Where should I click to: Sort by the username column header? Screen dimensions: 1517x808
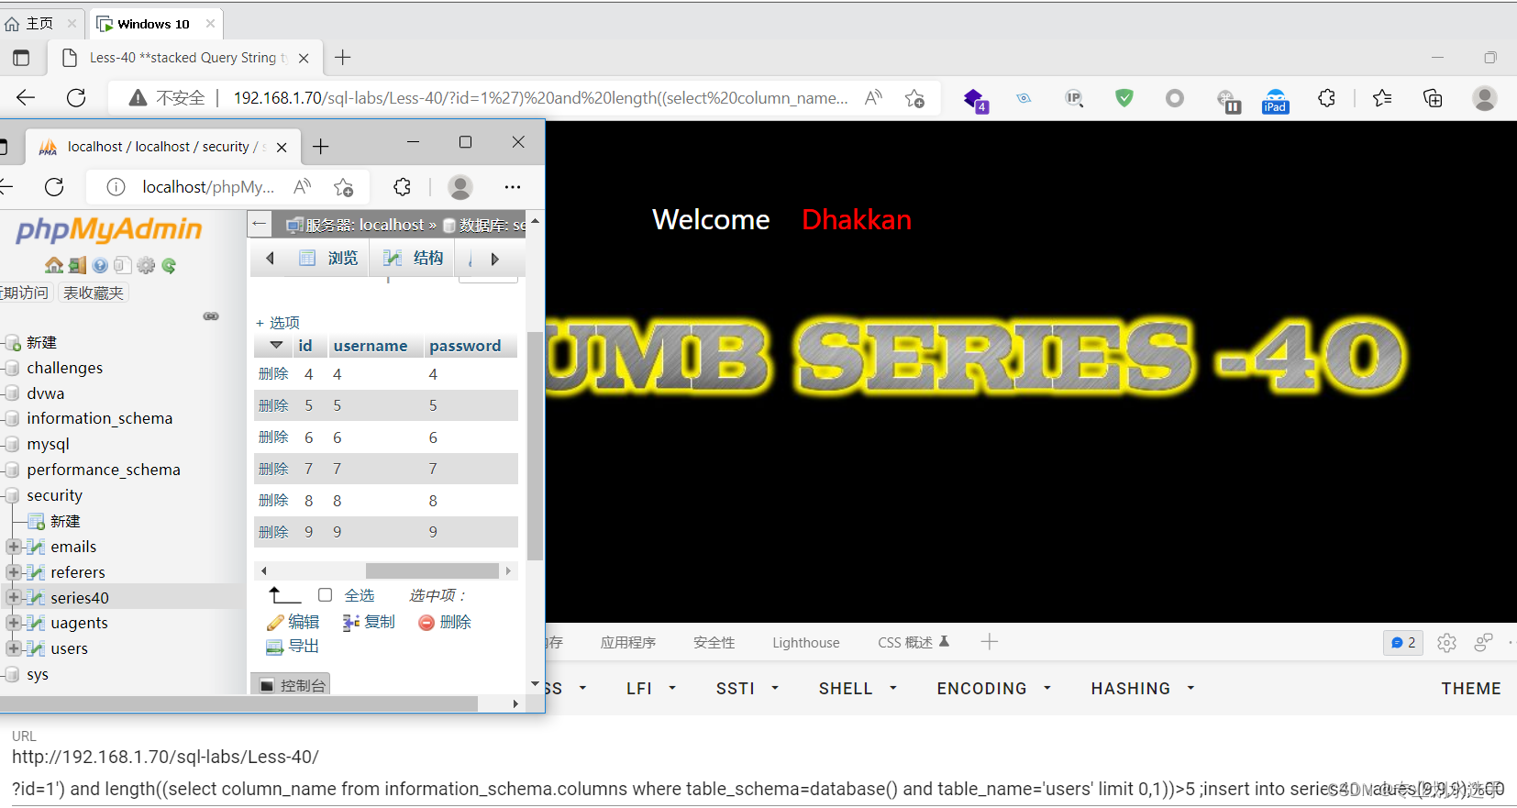(x=371, y=346)
